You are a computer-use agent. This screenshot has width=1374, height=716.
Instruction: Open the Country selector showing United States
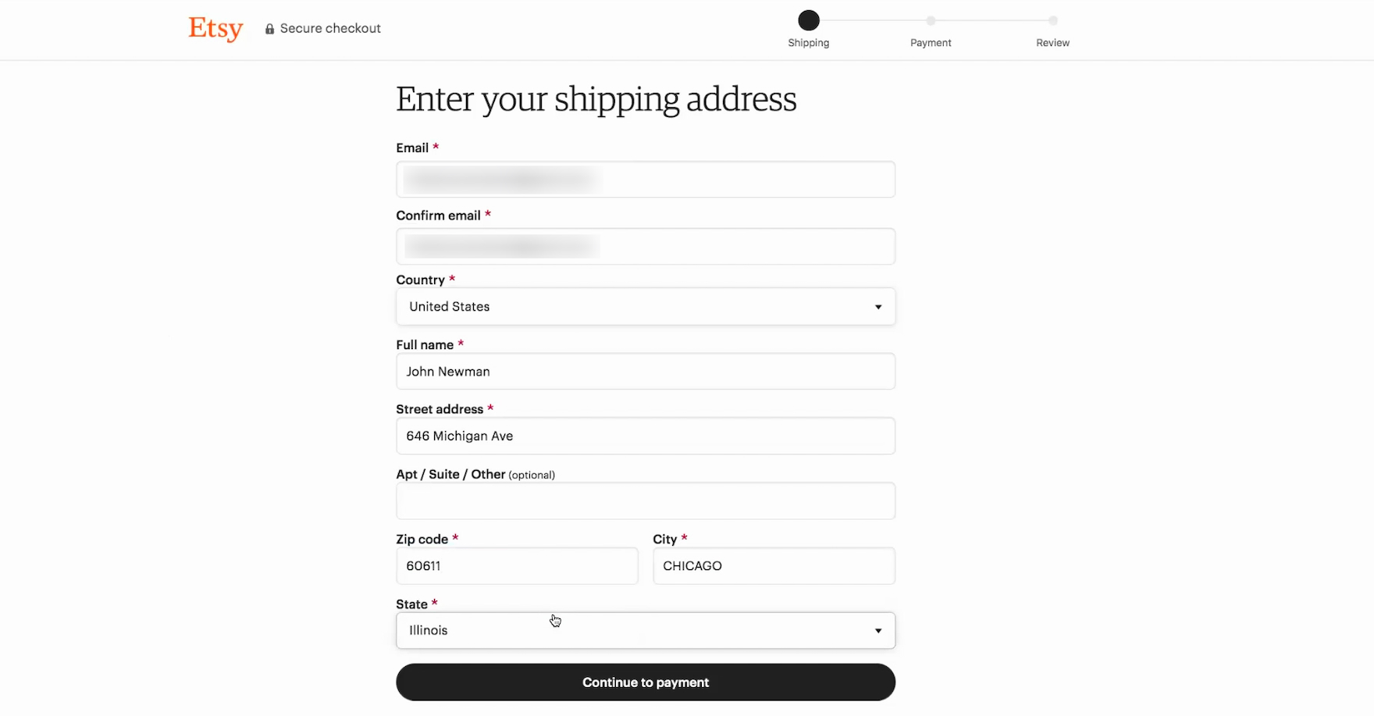tap(645, 306)
